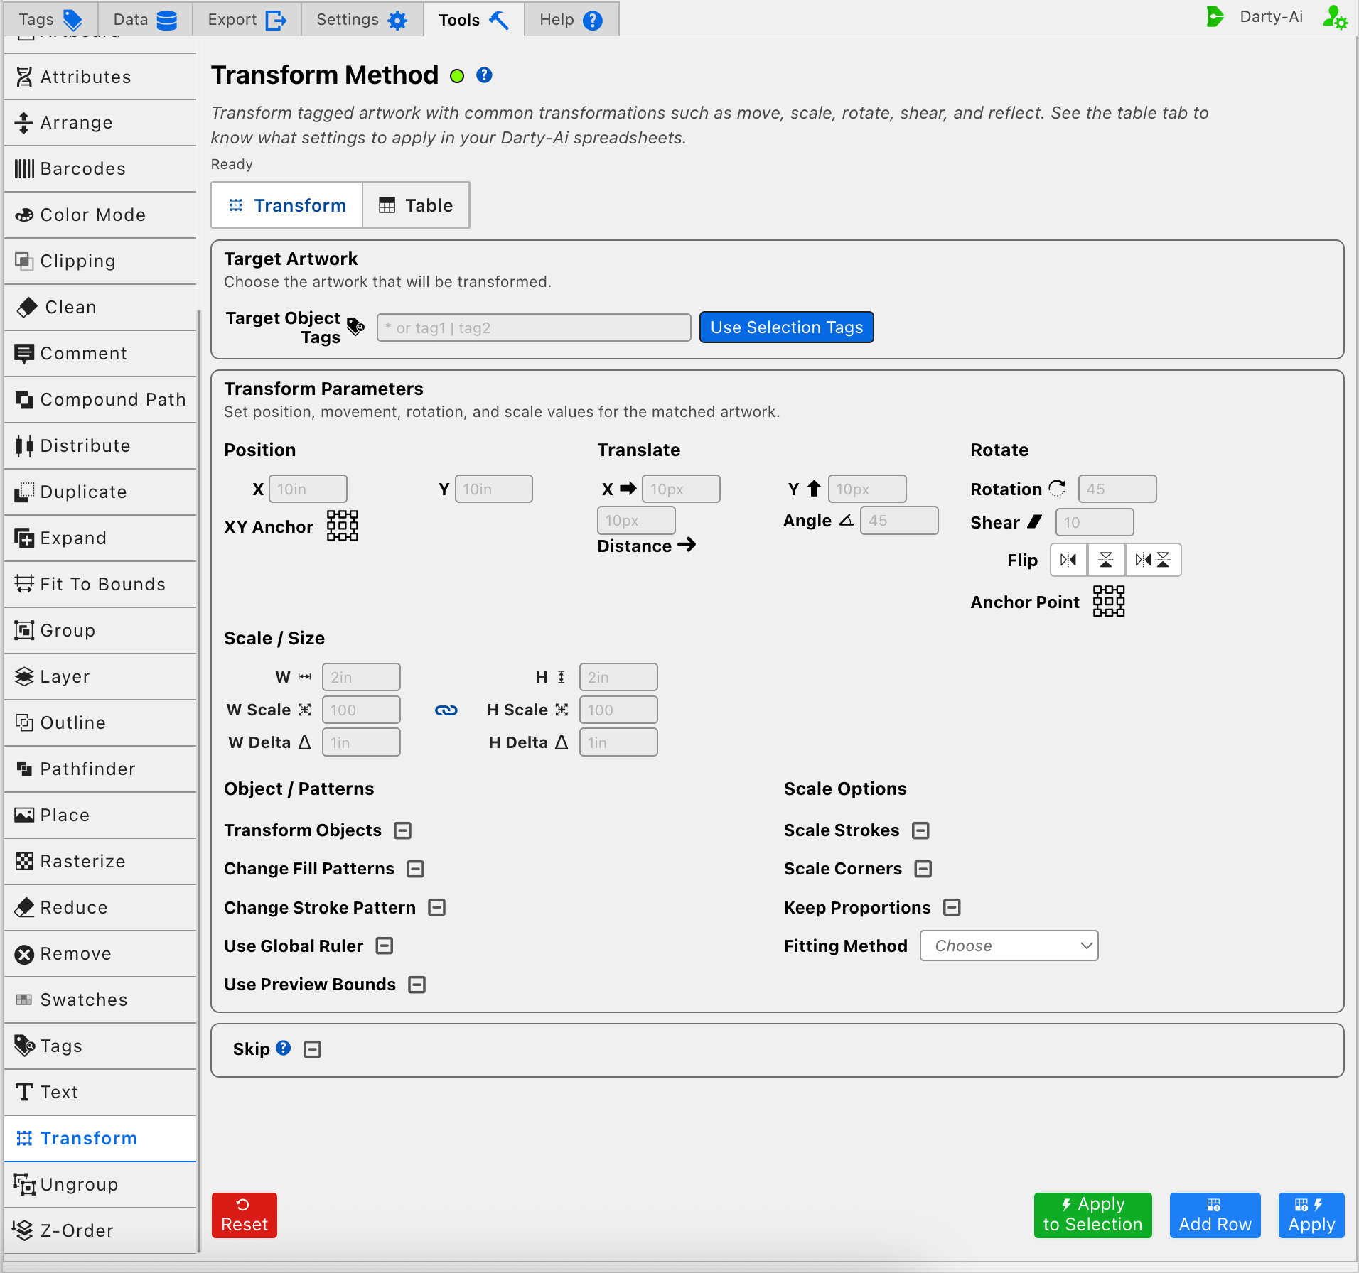The image size is (1359, 1273).
Task: Click the user settings icon top right
Action: 1335,18
